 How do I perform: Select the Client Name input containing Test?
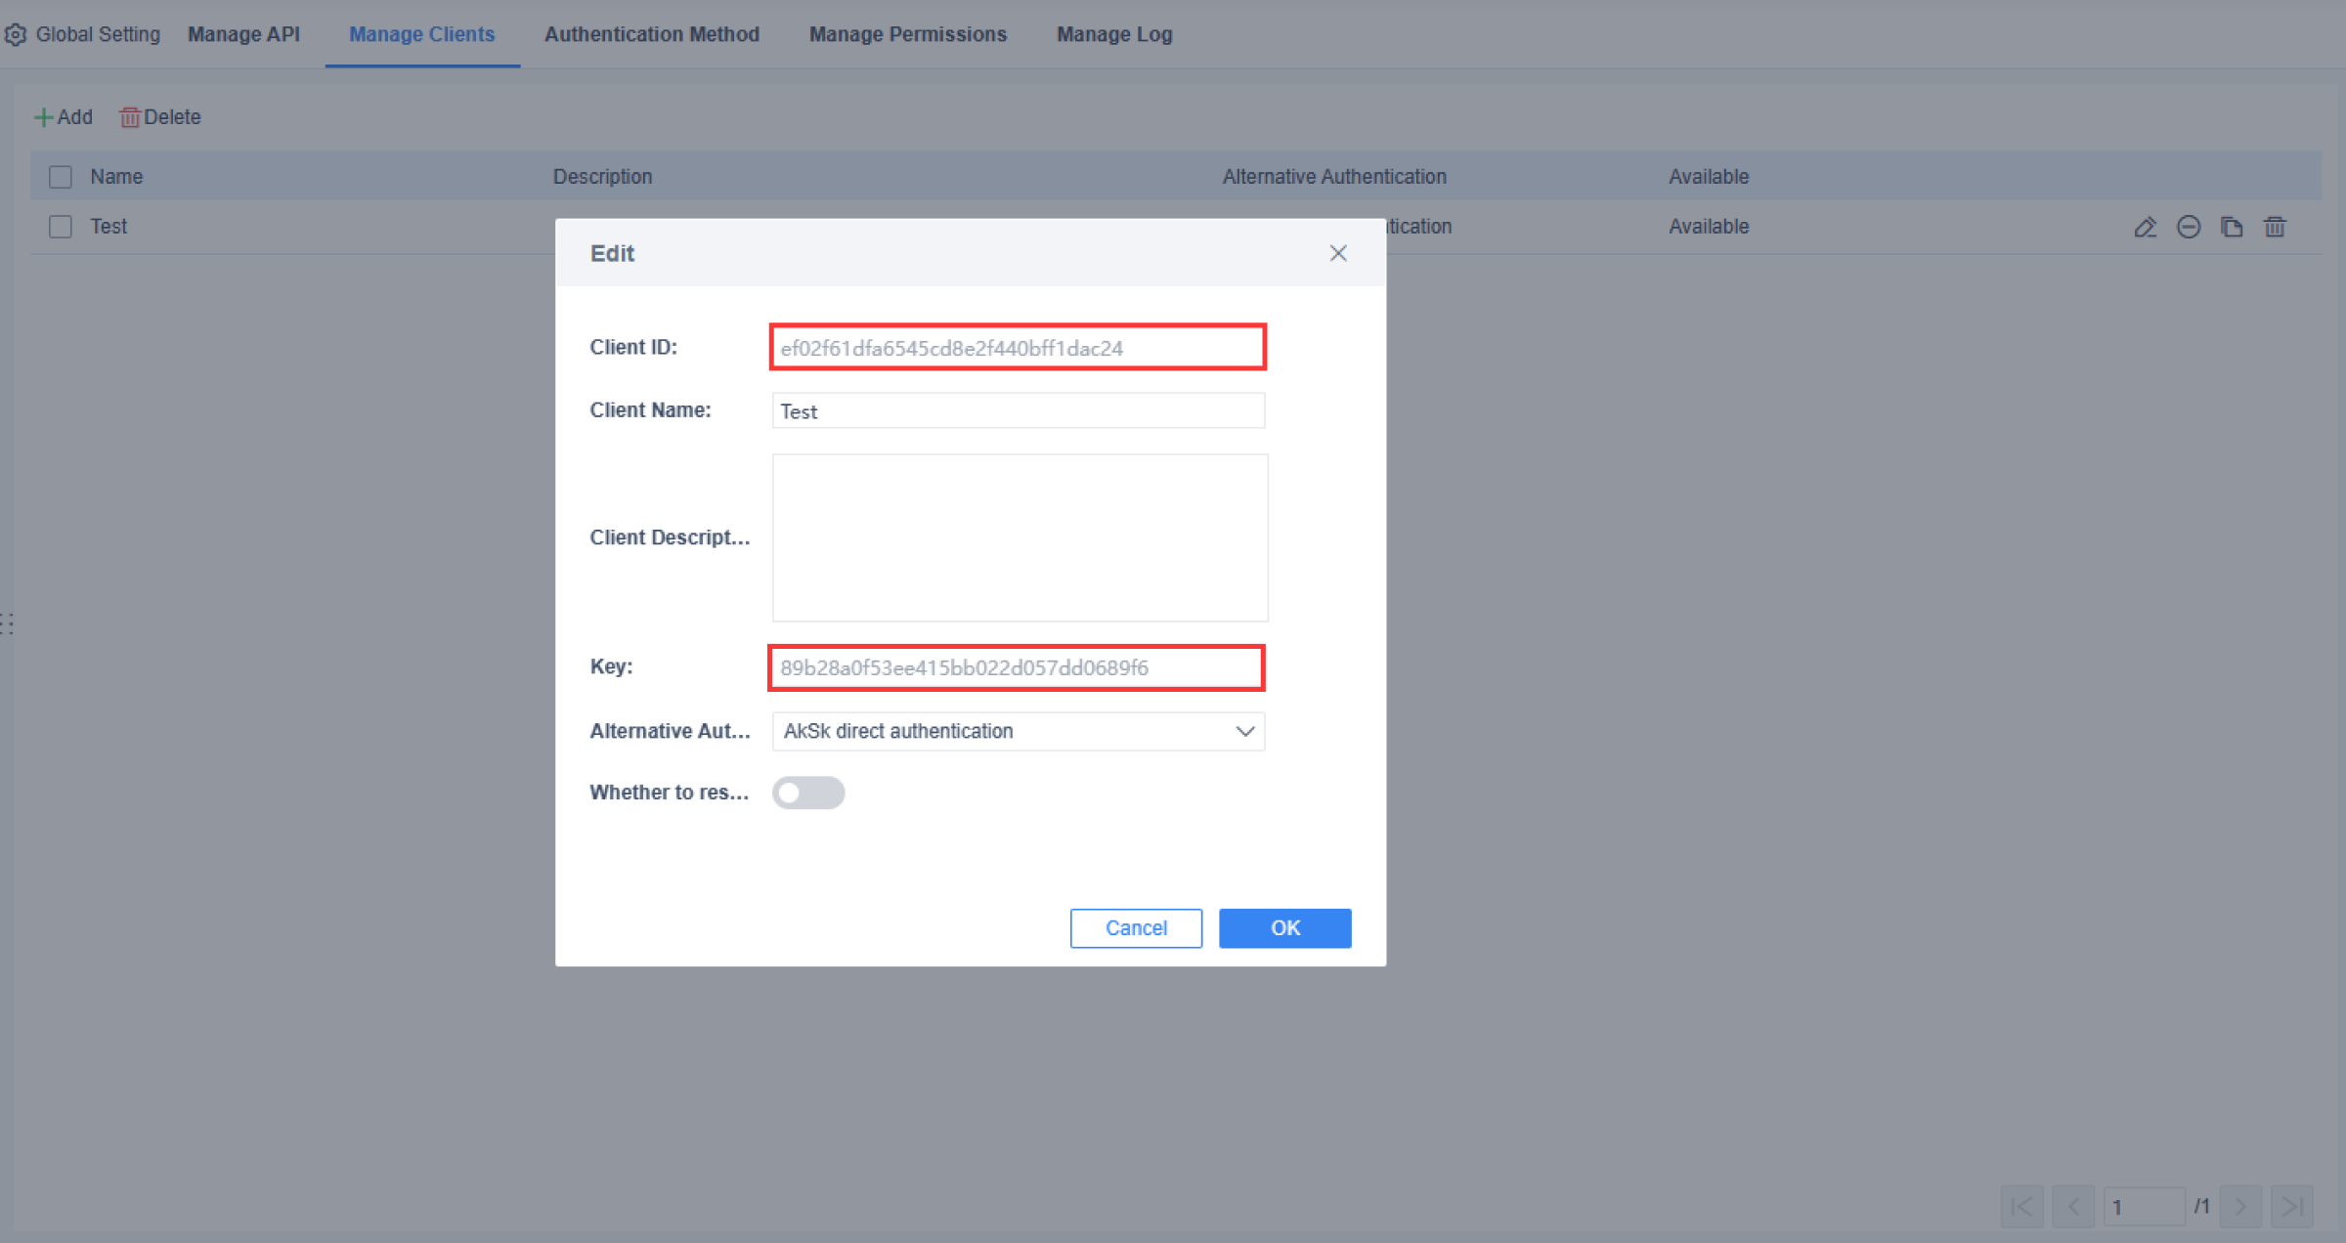(1018, 410)
